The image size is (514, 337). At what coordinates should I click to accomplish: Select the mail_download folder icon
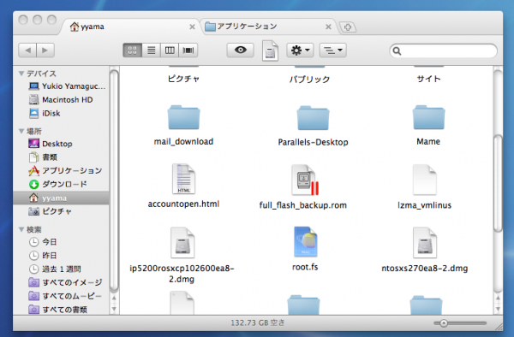click(x=183, y=117)
